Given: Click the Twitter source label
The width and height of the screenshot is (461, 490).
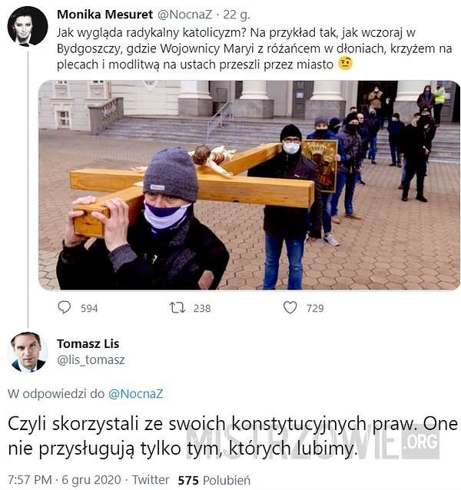Looking at the screenshot, I should click(151, 480).
